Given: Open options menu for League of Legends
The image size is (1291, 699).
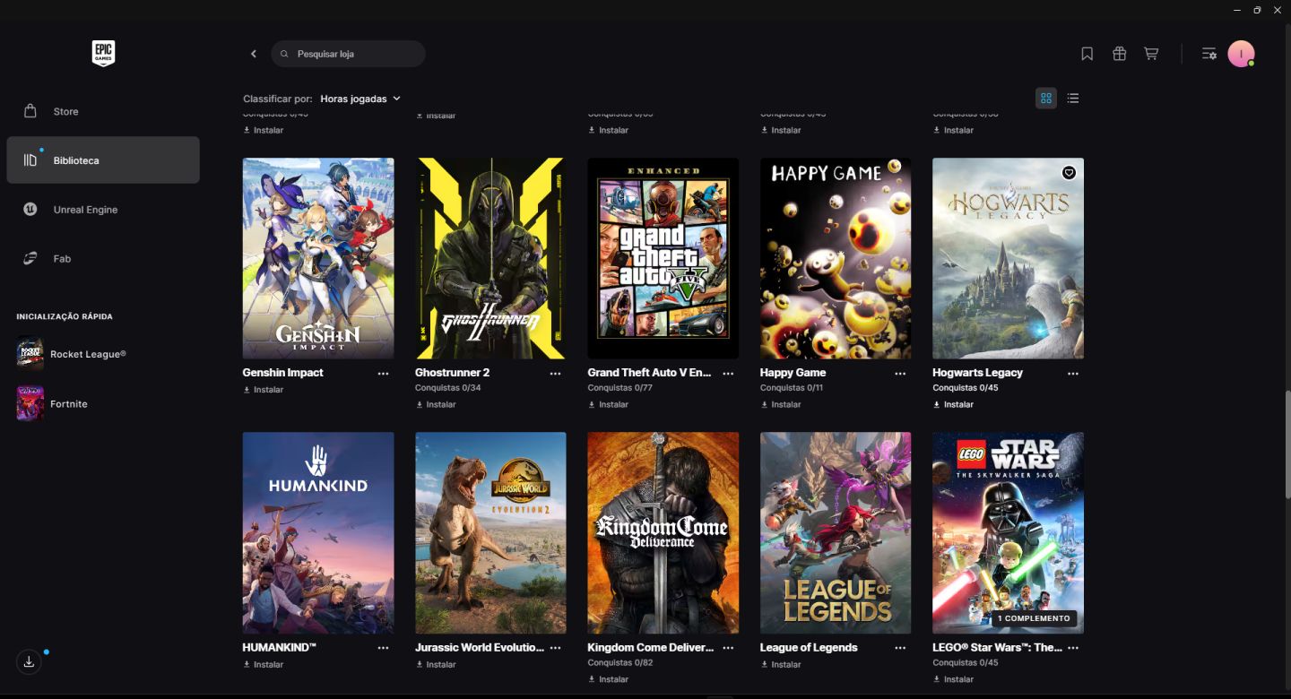Looking at the screenshot, I should click(900, 648).
